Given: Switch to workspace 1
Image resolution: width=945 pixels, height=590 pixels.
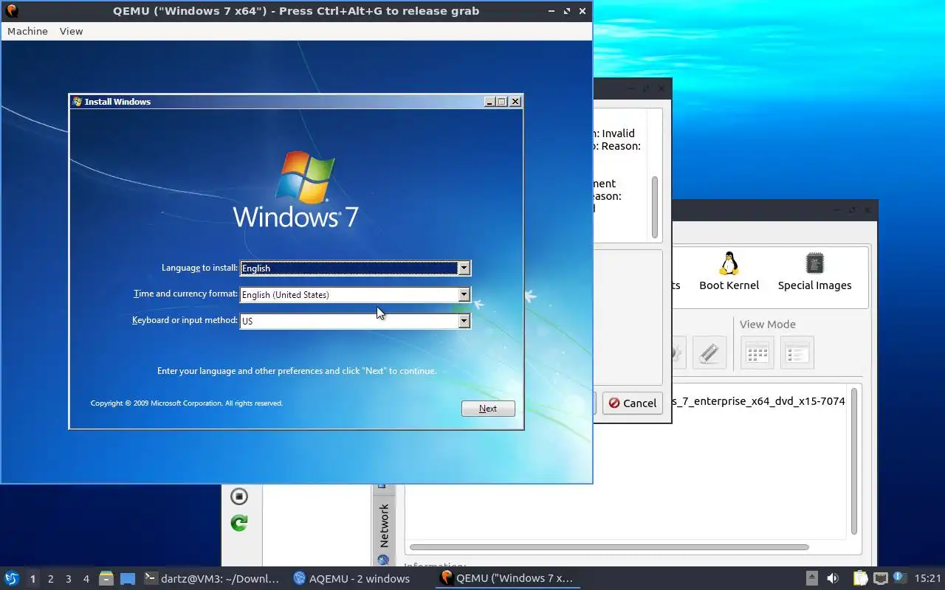Looking at the screenshot, I should [x=32, y=579].
